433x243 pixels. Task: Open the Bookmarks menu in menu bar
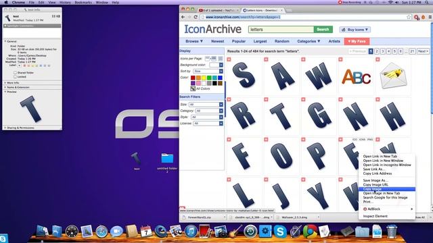pyautogui.click(x=83, y=2)
